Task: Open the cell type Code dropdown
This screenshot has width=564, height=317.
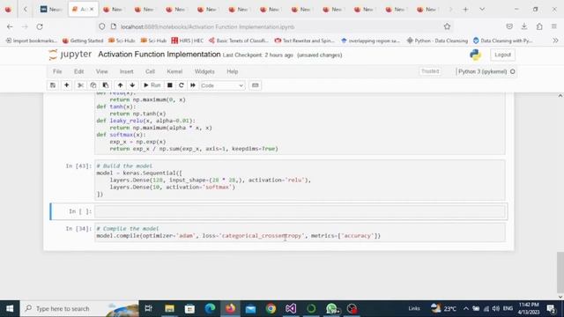Action: pos(222,85)
